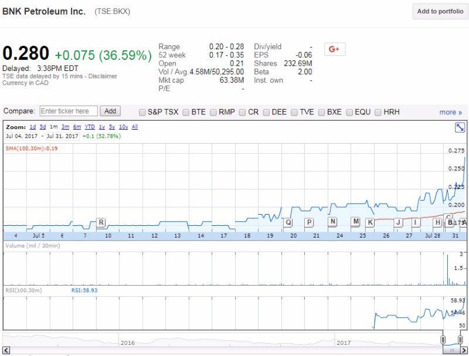The image size is (469, 356).
Task: Click the Shares value 232.69M
Action: [298, 63]
